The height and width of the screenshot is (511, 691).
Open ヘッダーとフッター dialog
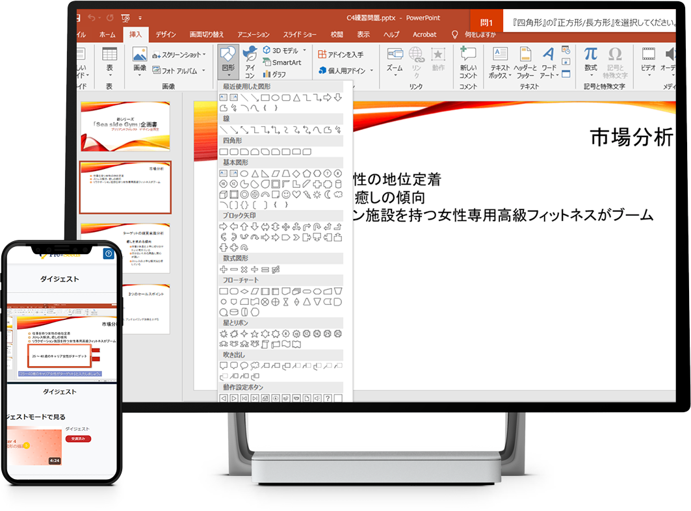click(x=525, y=63)
